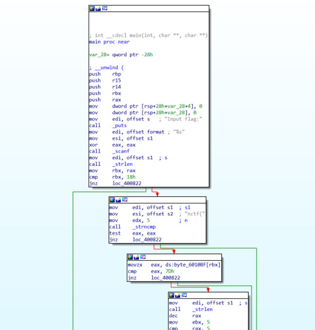Click the 'push rbp' instruction
This screenshot has width=315, height=330.
tap(105, 74)
